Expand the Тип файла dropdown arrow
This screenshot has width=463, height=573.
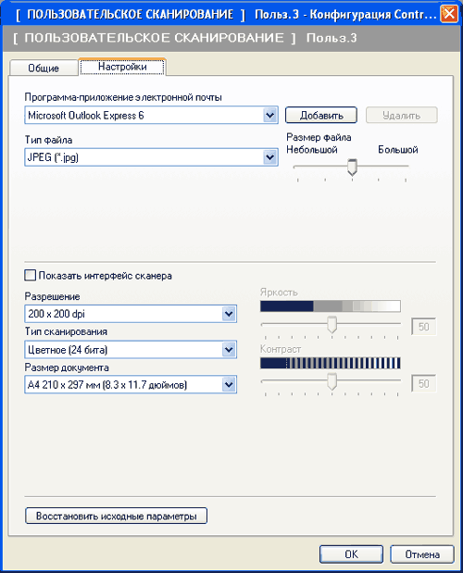tap(270, 157)
